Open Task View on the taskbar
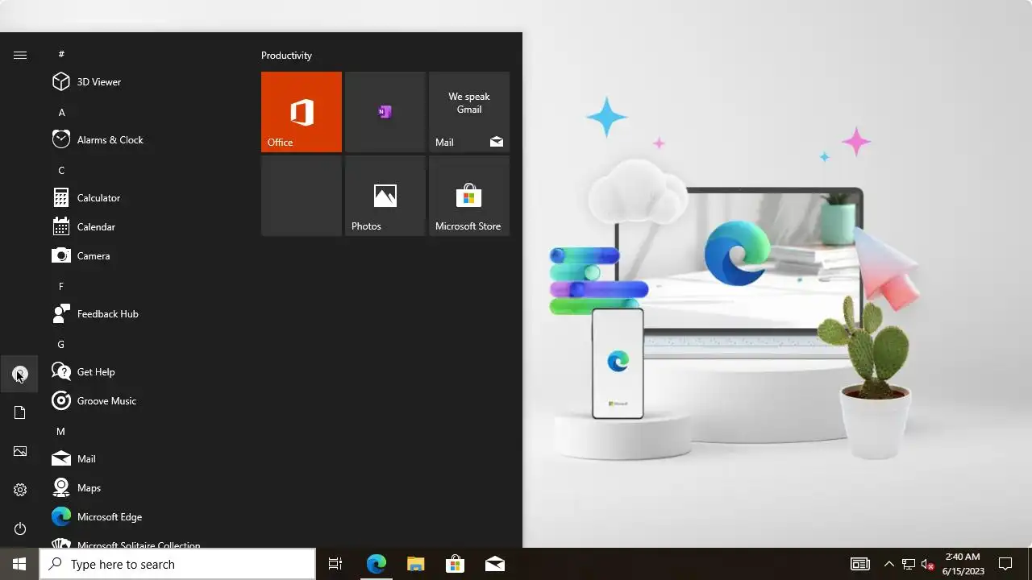The image size is (1032, 580). pyautogui.click(x=335, y=564)
